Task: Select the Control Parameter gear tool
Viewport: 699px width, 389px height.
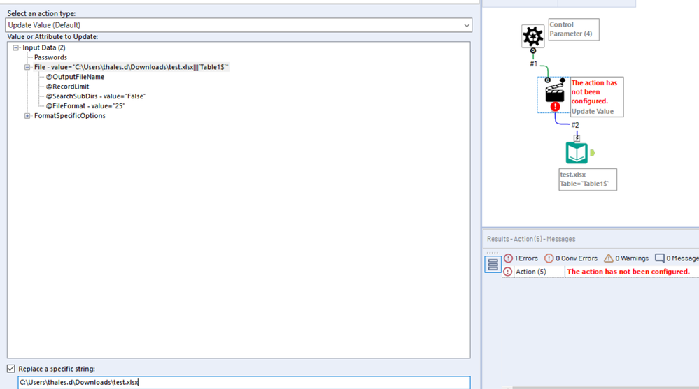Action: pos(532,36)
